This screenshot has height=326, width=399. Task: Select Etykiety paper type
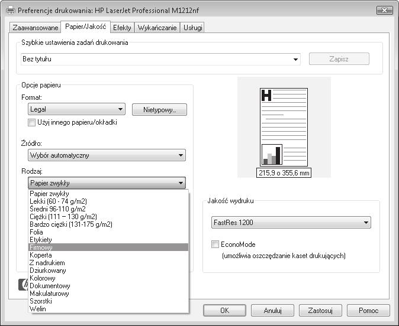108,240
